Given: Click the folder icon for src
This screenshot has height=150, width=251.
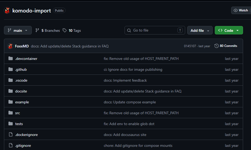Looking at the screenshot, I should pos(11,113).
